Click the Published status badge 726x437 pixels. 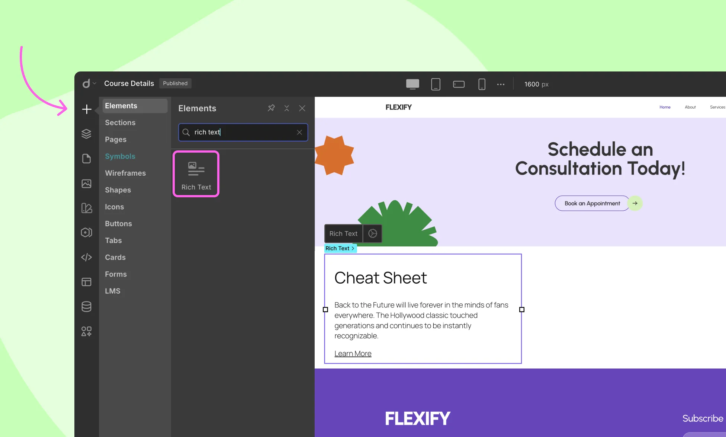175,83
